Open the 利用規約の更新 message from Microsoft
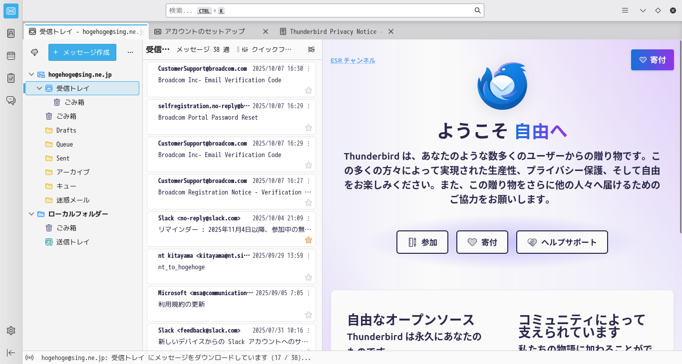This screenshot has height=364, width=682. (232, 305)
